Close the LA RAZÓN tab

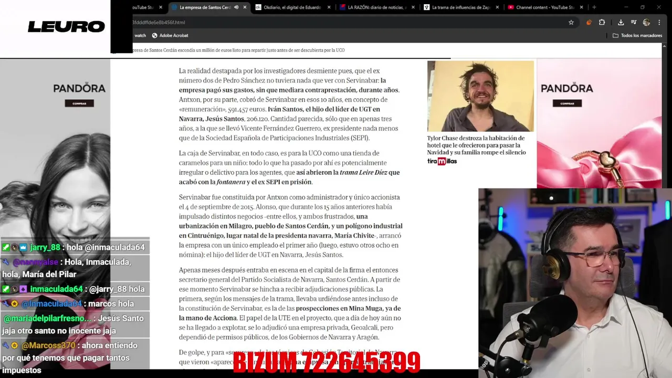point(414,7)
